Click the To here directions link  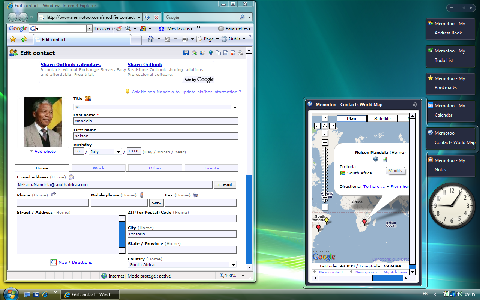tap(374, 186)
